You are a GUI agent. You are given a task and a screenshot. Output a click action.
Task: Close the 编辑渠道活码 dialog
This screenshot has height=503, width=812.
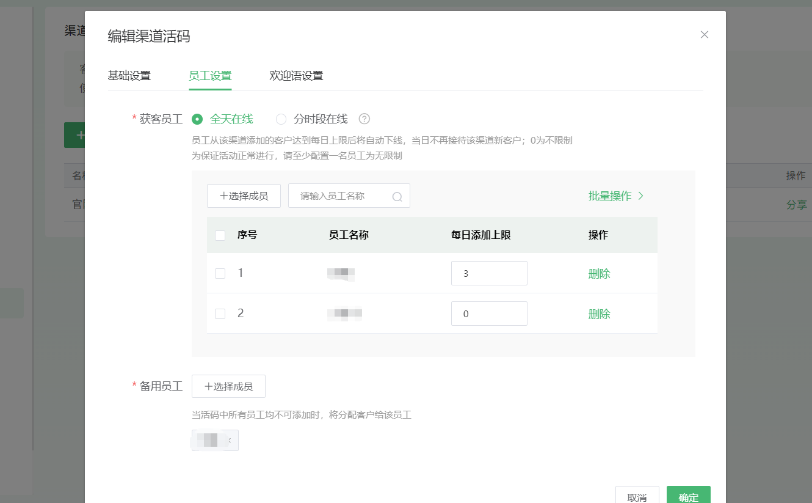coord(704,35)
